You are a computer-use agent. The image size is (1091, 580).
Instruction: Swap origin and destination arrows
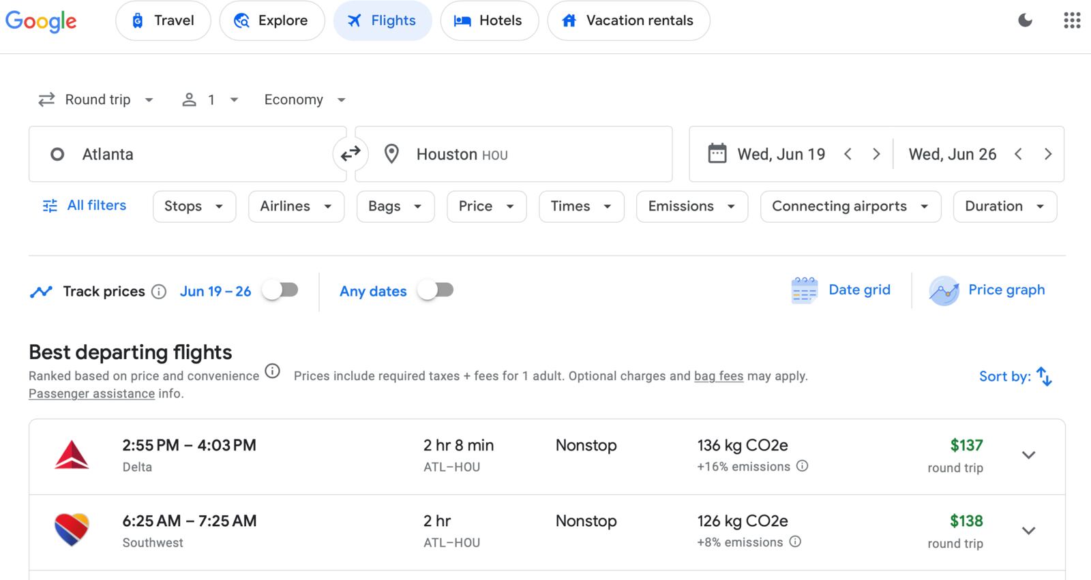point(350,154)
